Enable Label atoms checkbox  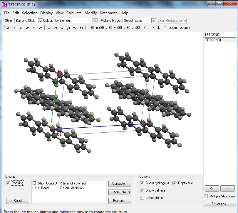click(x=142, y=198)
